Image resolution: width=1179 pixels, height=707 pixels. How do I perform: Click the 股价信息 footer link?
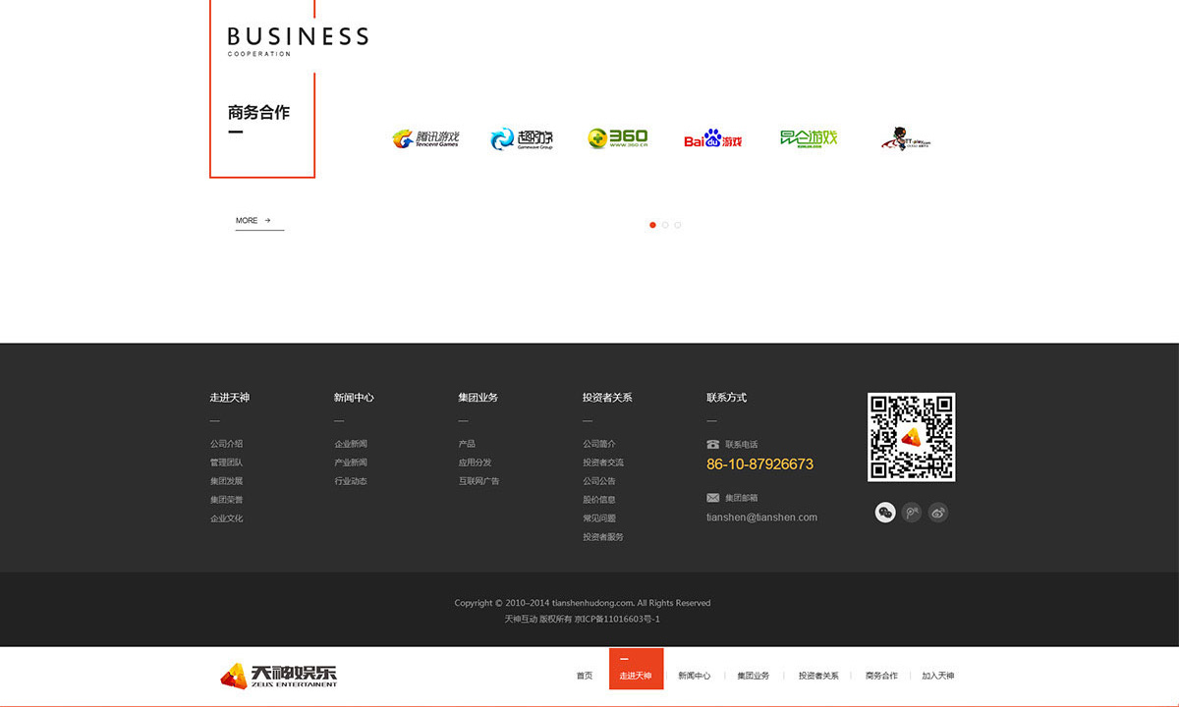[x=598, y=500]
